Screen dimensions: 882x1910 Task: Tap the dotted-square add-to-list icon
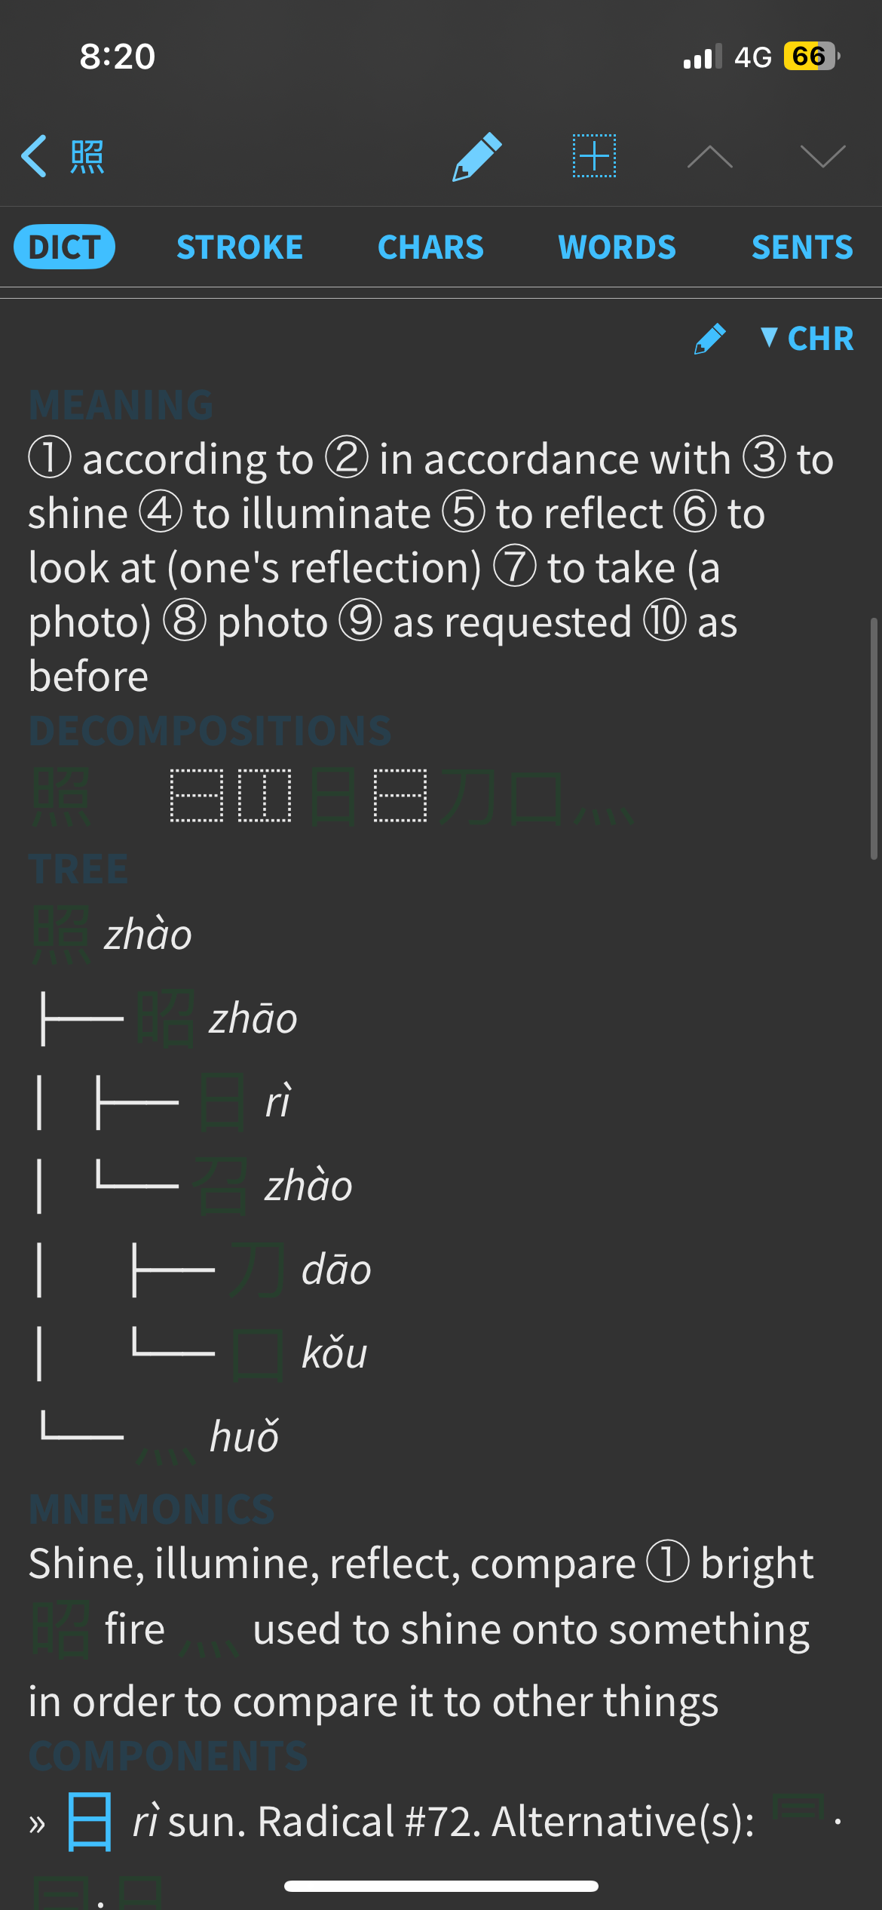594,156
